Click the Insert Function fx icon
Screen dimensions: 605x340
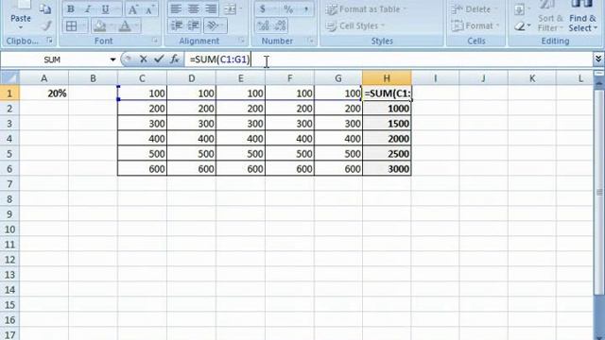[174, 59]
